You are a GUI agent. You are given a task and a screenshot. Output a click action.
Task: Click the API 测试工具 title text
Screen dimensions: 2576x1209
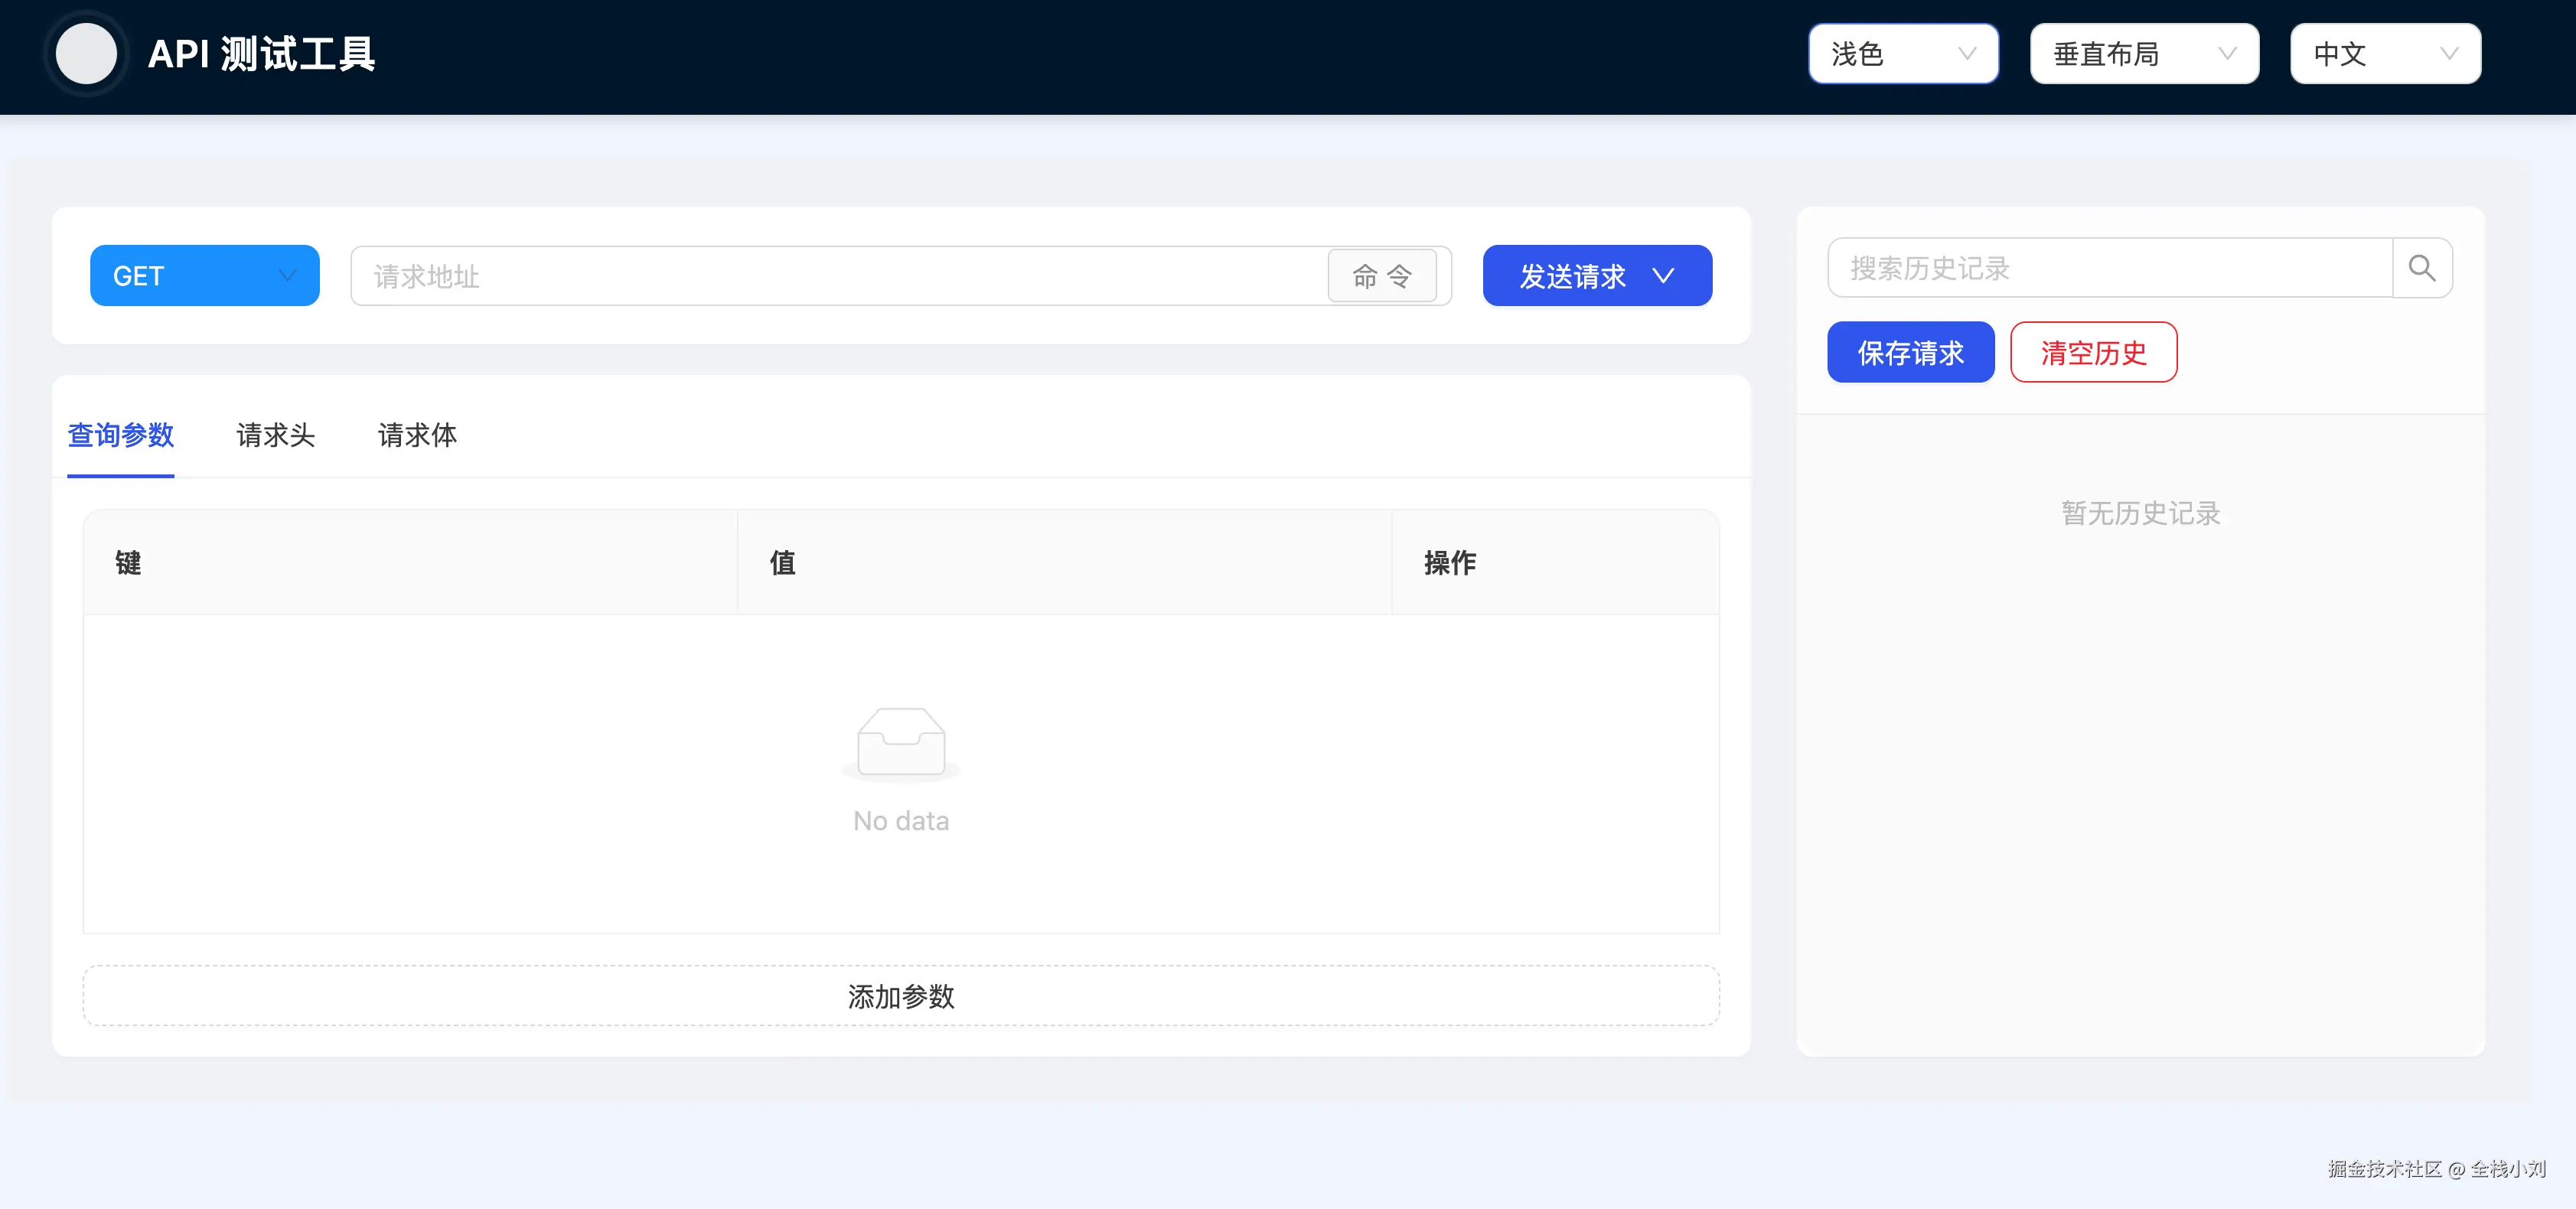click(x=261, y=54)
